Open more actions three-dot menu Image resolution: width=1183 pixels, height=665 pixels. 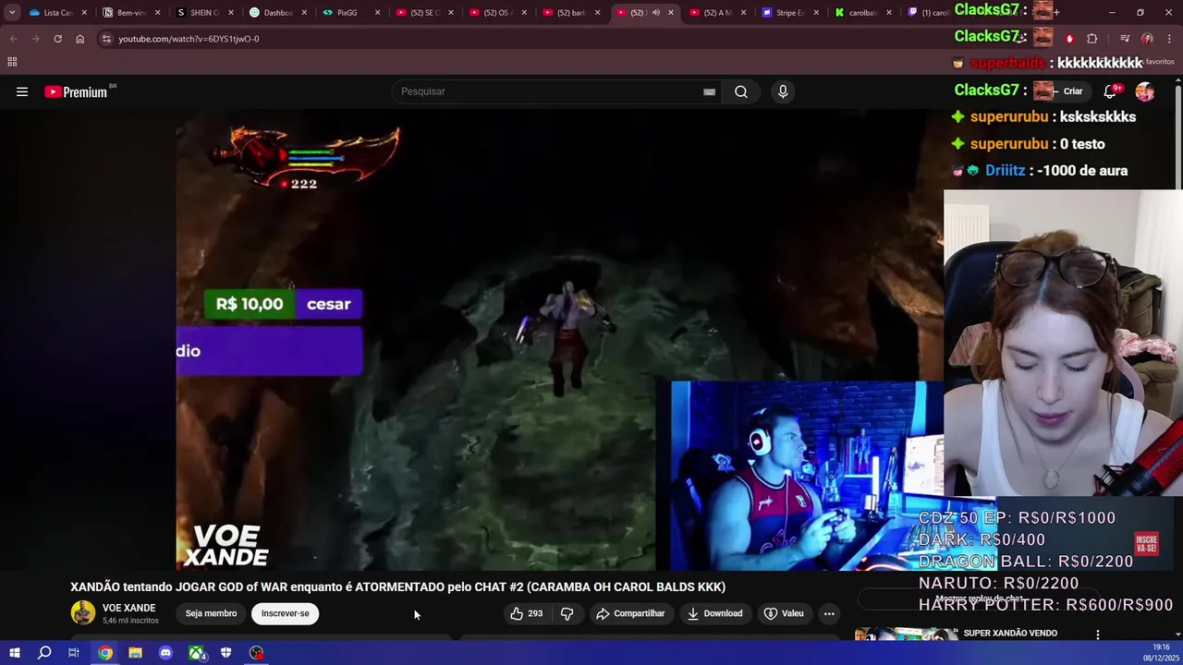[x=829, y=613]
